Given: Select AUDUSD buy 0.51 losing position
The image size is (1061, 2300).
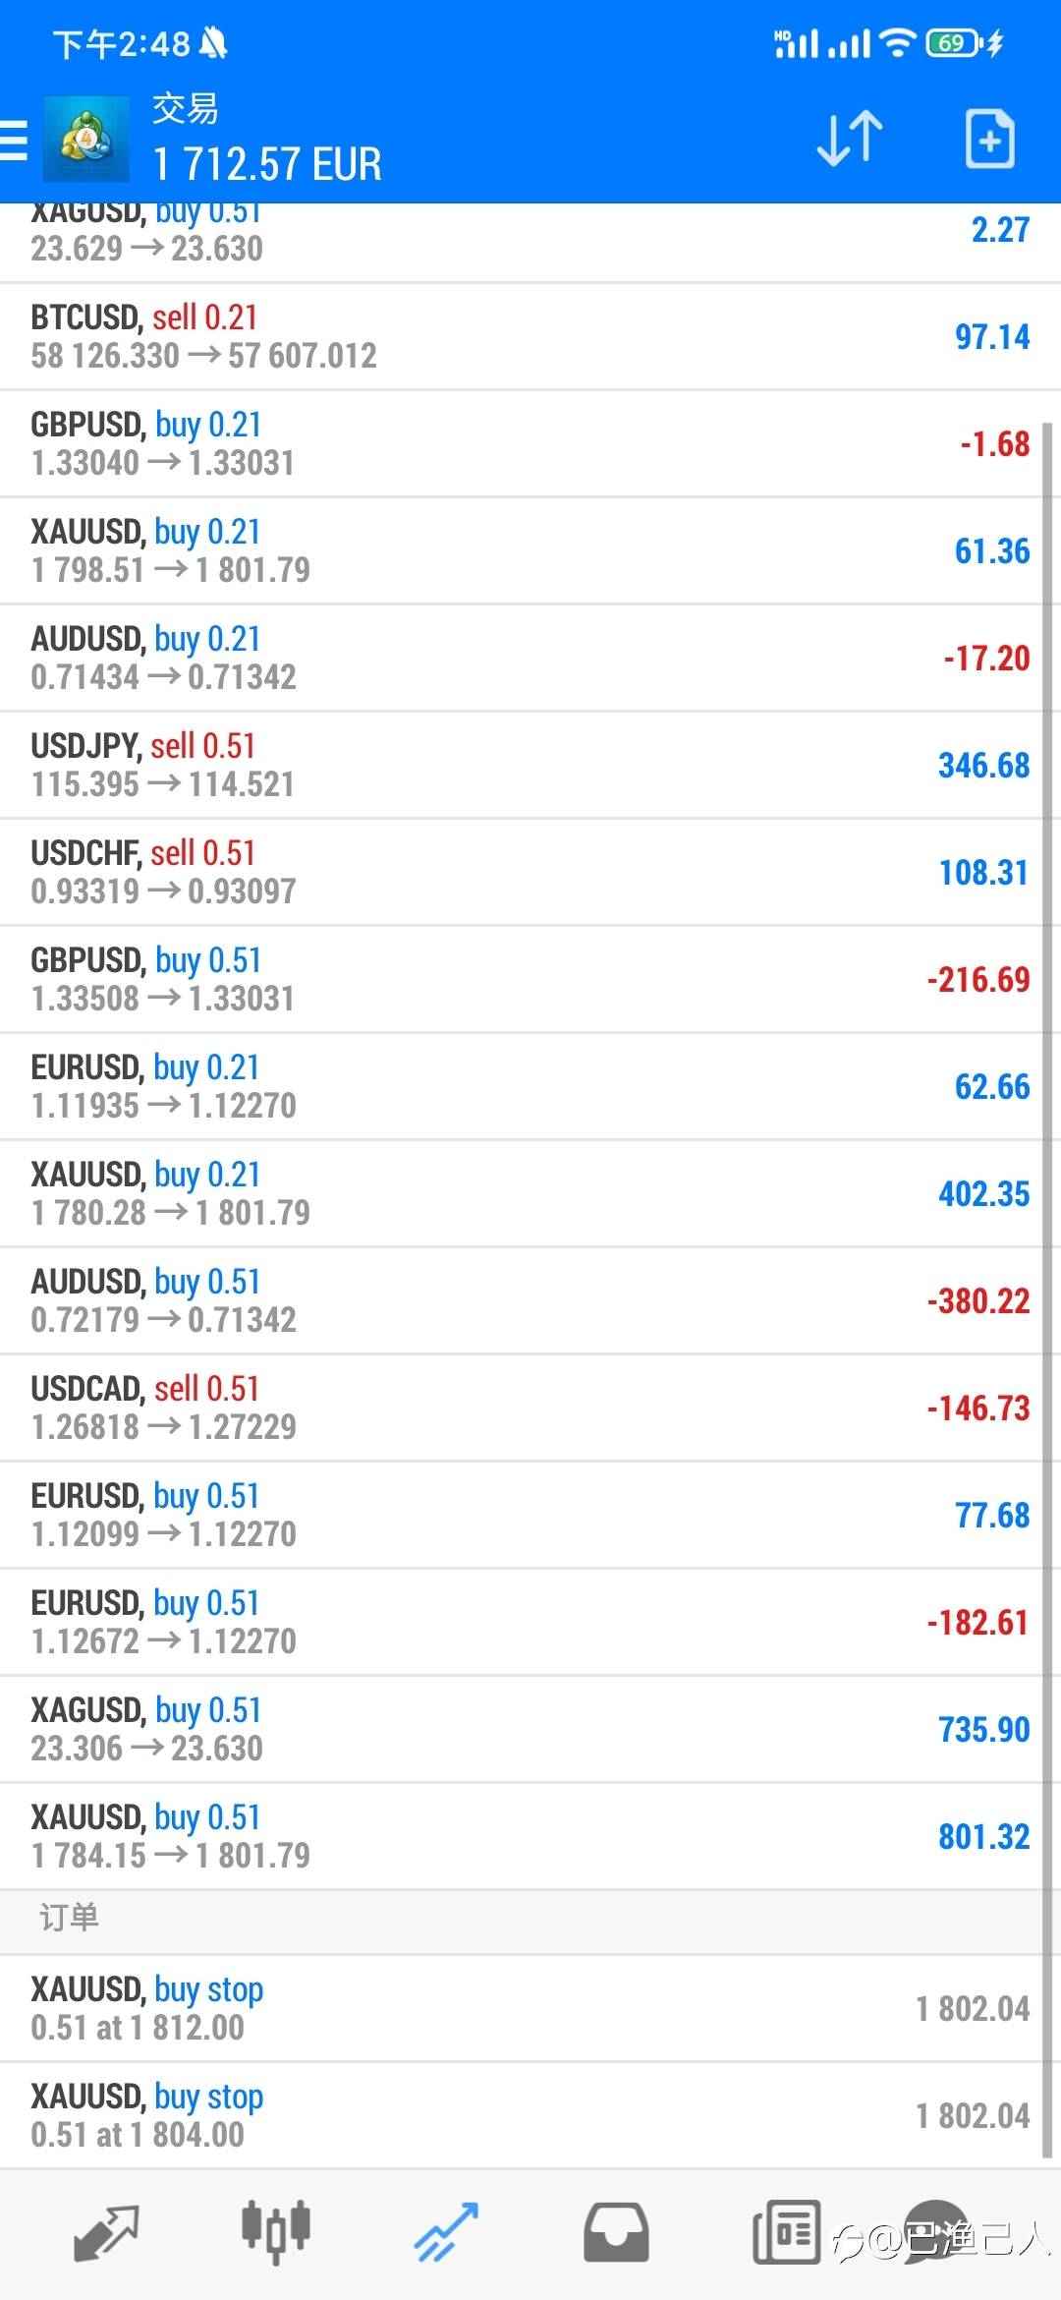Looking at the screenshot, I should click(x=530, y=1301).
